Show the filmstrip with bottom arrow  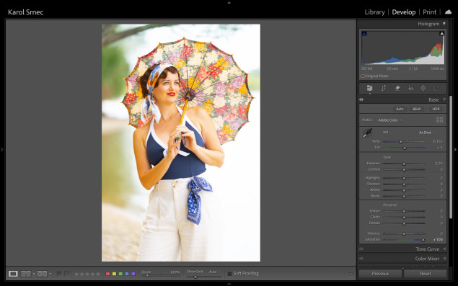pyautogui.click(x=229, y=284)
